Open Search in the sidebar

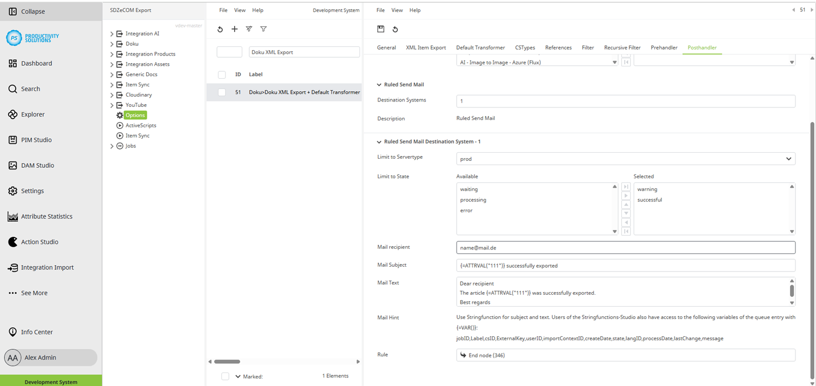pyautogui.click(x=24, y=89)
